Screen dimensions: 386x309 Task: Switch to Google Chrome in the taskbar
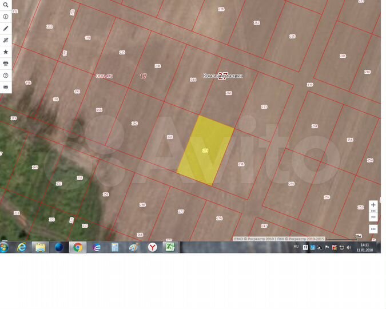pos(77,247)
